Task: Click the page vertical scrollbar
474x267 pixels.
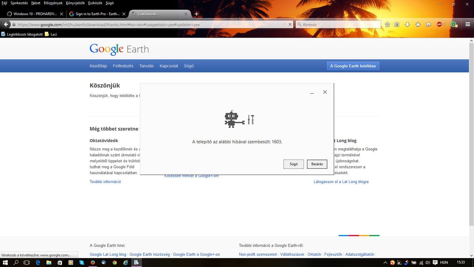Action: click(471, 135)
